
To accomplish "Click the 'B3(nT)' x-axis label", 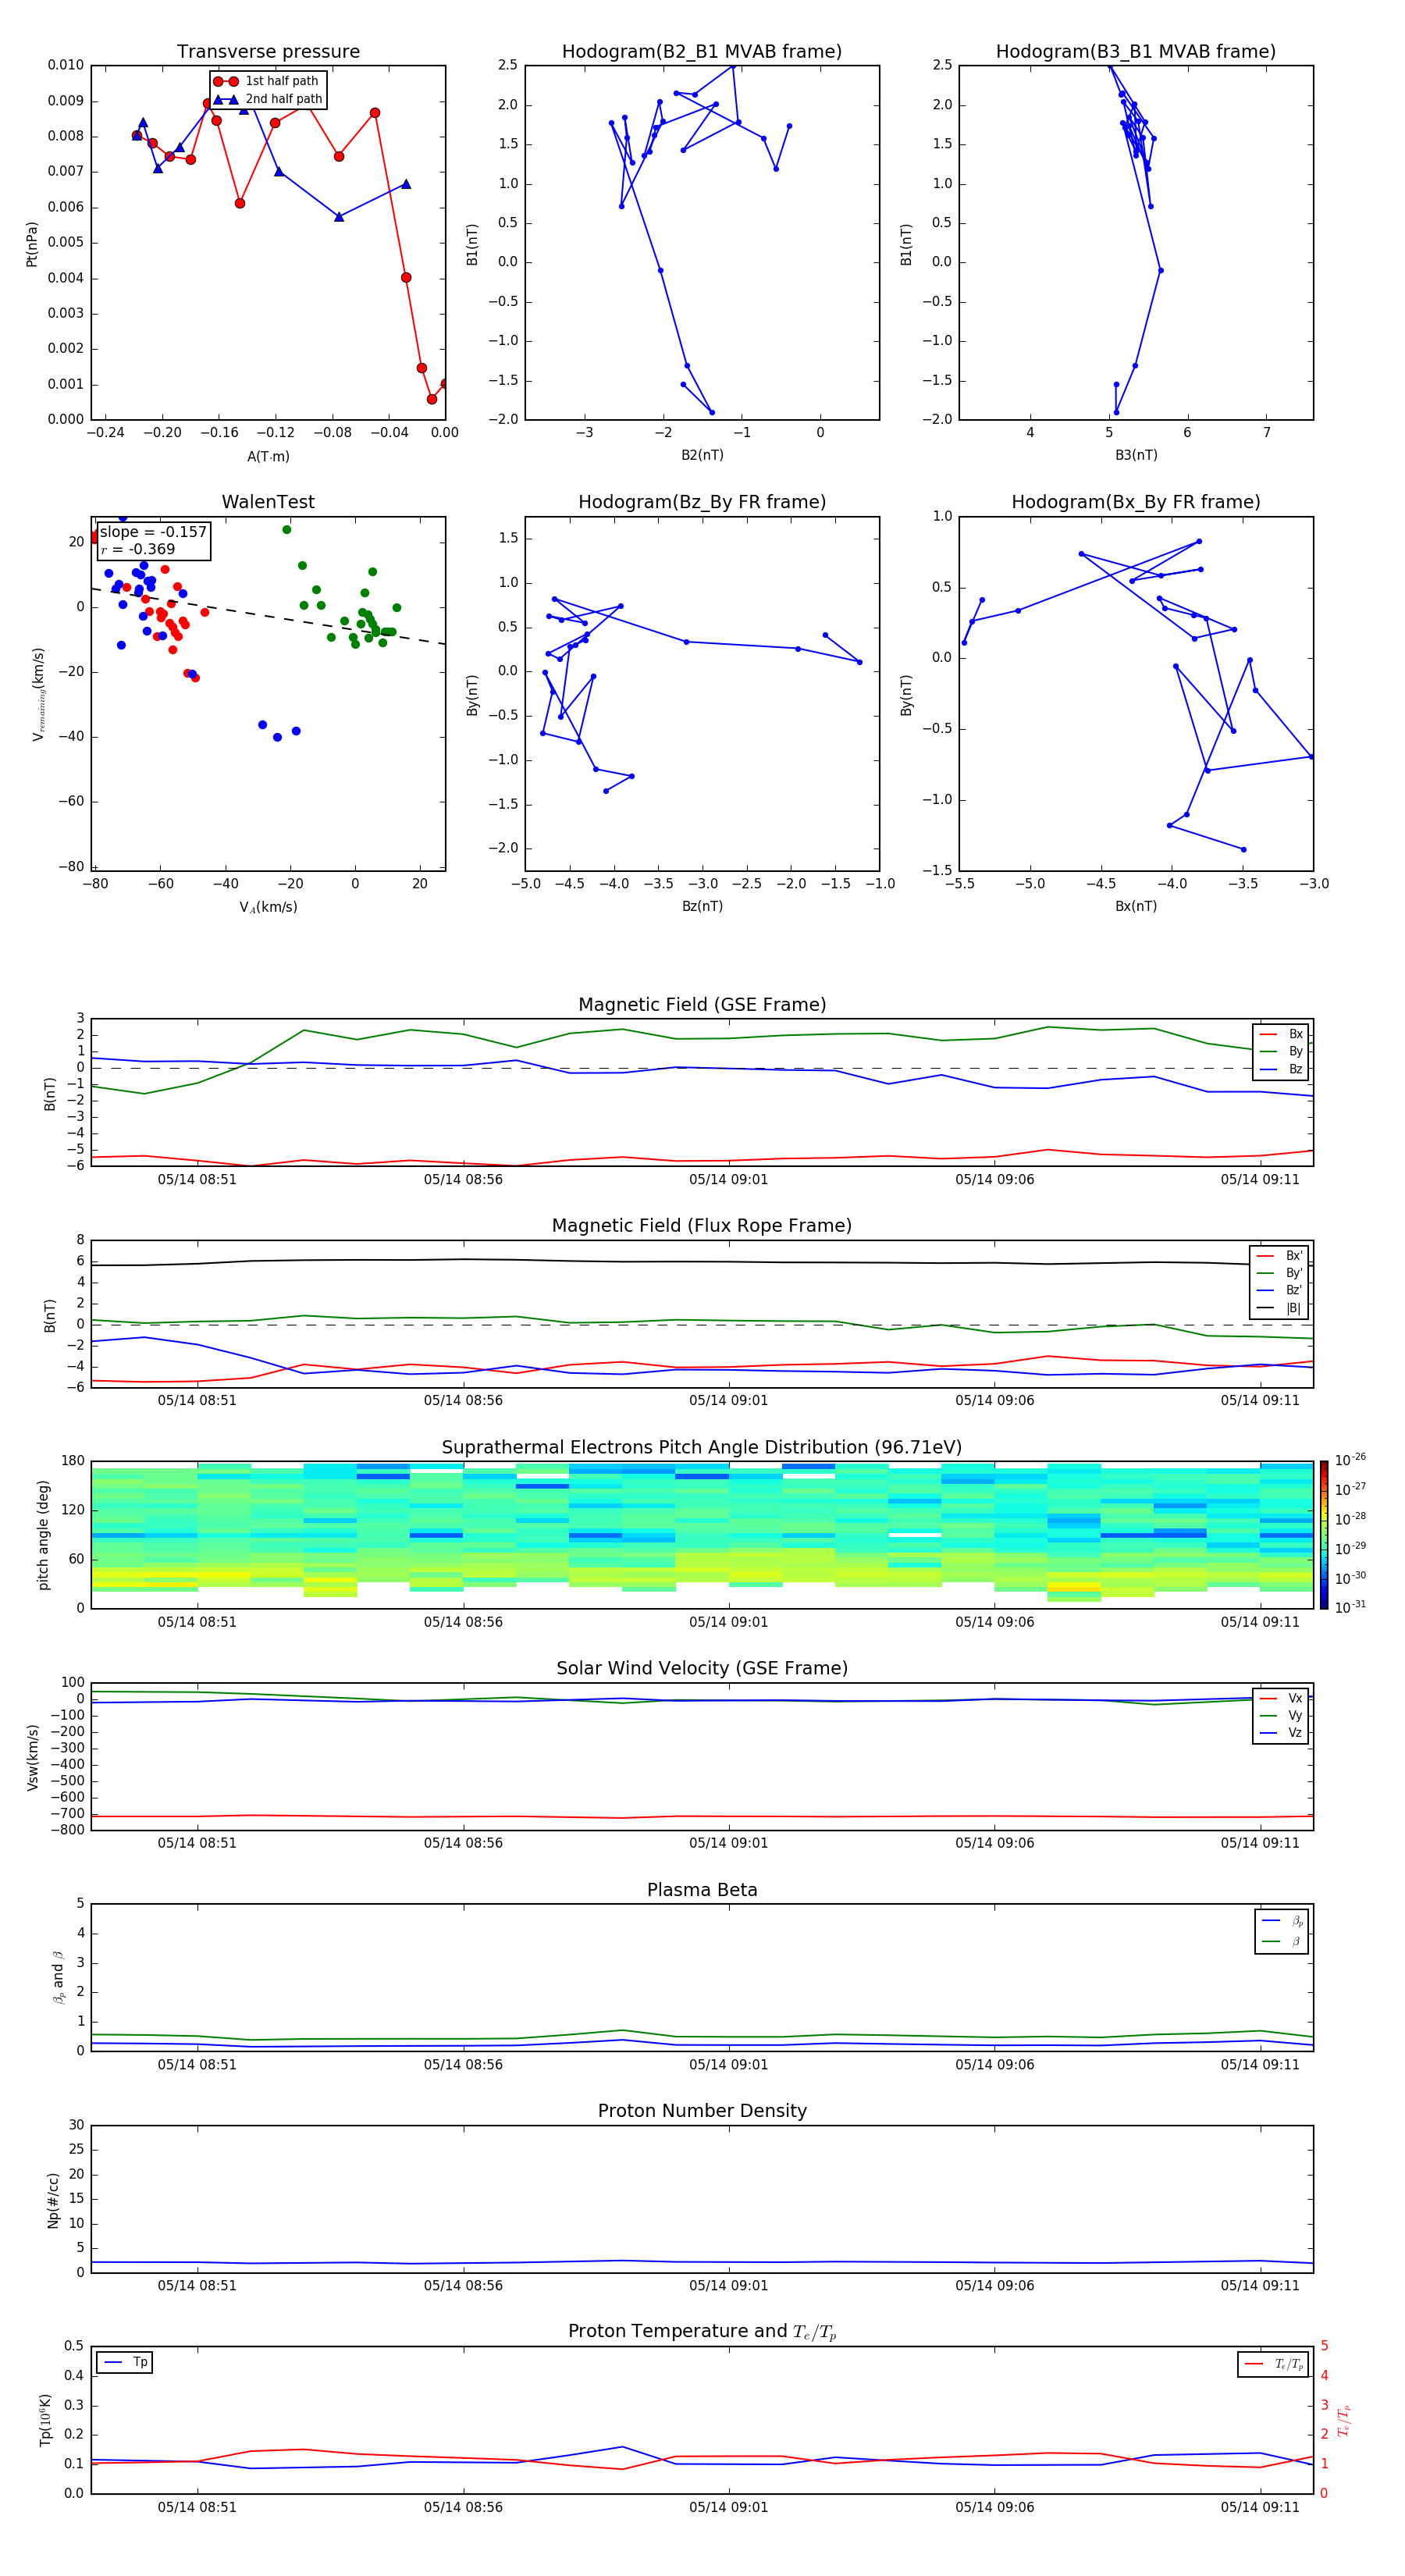I will [x=1136, y=455].
